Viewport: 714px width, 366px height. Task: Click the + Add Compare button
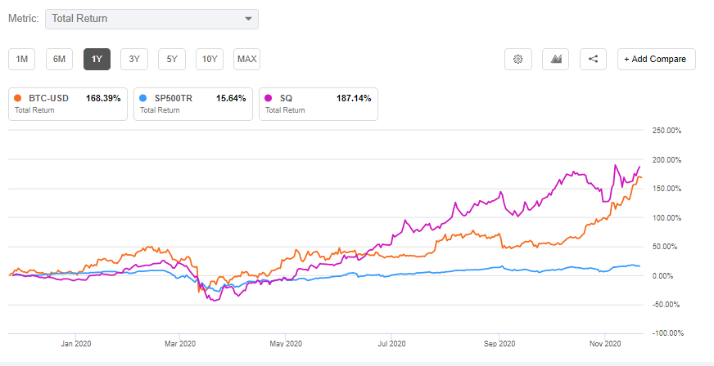[656, 59]
